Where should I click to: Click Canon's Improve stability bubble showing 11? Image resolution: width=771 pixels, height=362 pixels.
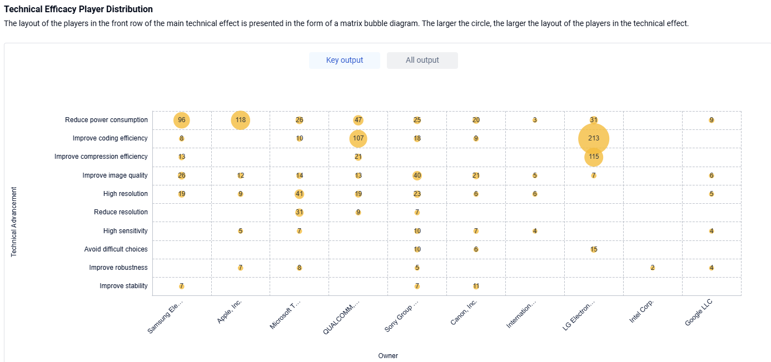click(476, 286)
